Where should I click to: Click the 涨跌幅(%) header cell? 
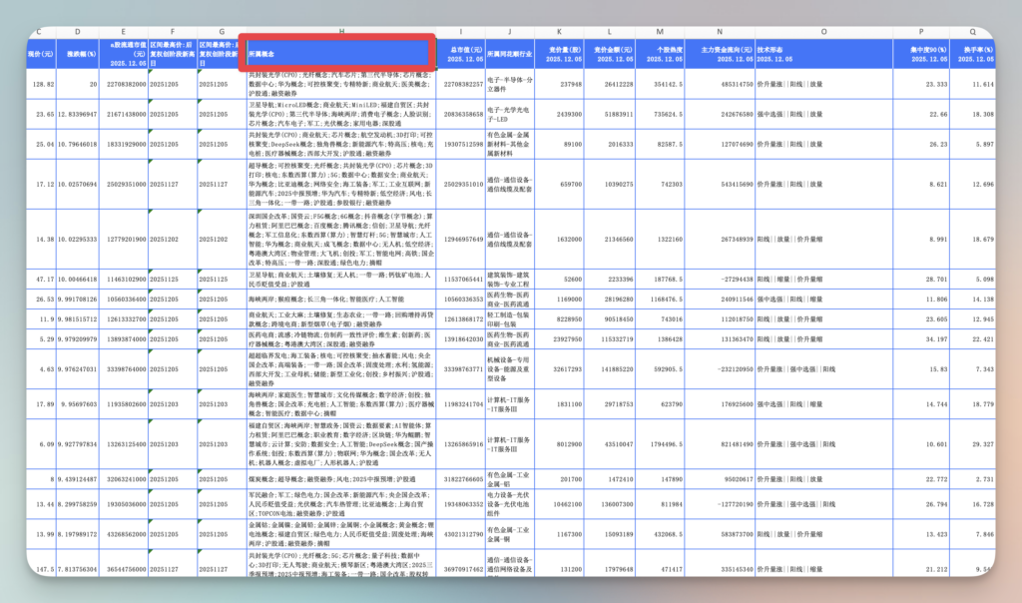click(77, 53)
